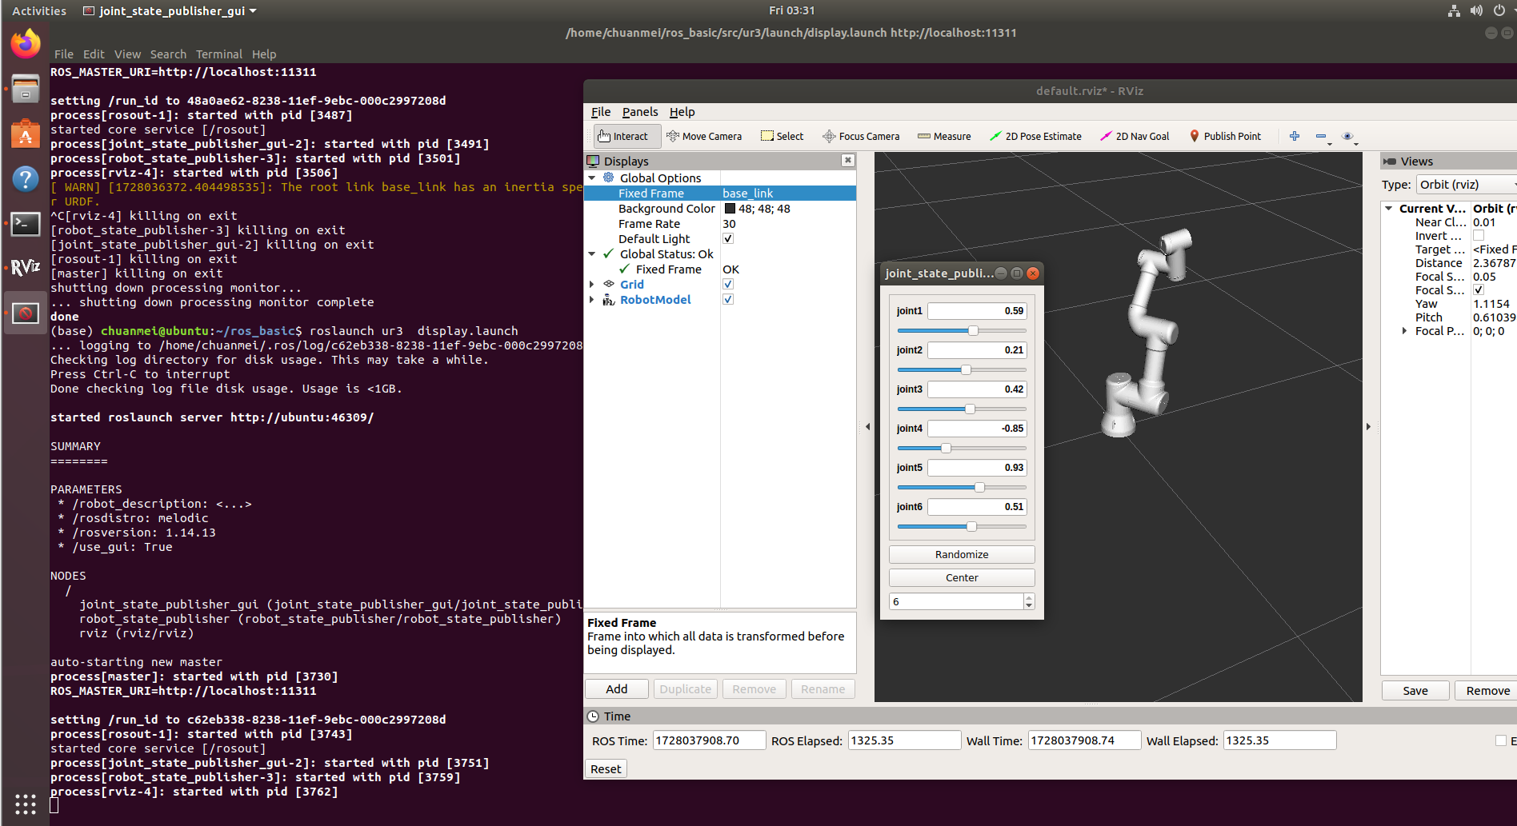Screen dimensions: 1517x826
Task: Toggle the Default Light checkbox
Action: [728, 238]
